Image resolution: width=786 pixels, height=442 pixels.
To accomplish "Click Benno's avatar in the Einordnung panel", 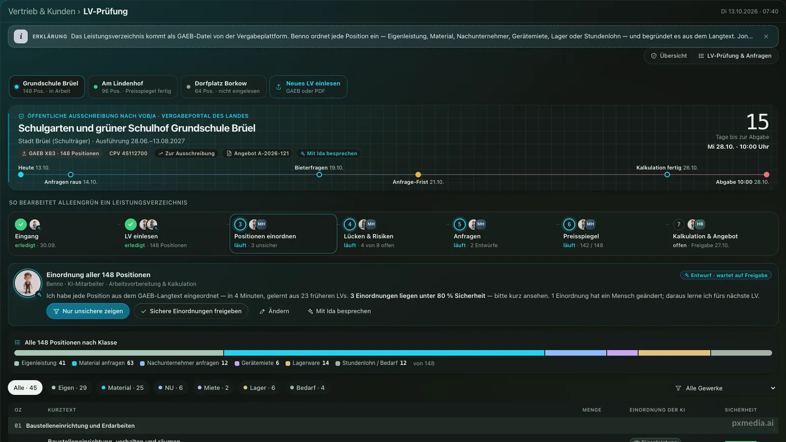I will pos(28,283).
